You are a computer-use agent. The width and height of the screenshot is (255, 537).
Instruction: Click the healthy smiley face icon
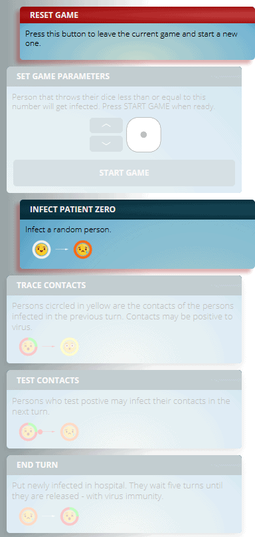coord(42,250)
